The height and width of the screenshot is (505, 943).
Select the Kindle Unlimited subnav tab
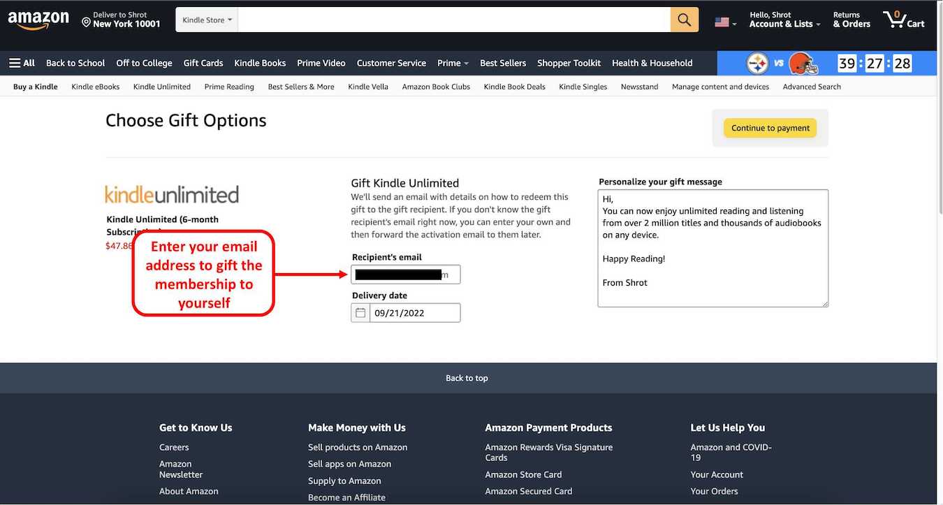click(162, 87)
